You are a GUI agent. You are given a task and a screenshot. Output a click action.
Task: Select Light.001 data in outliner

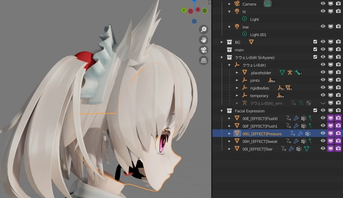coord(258,34)
